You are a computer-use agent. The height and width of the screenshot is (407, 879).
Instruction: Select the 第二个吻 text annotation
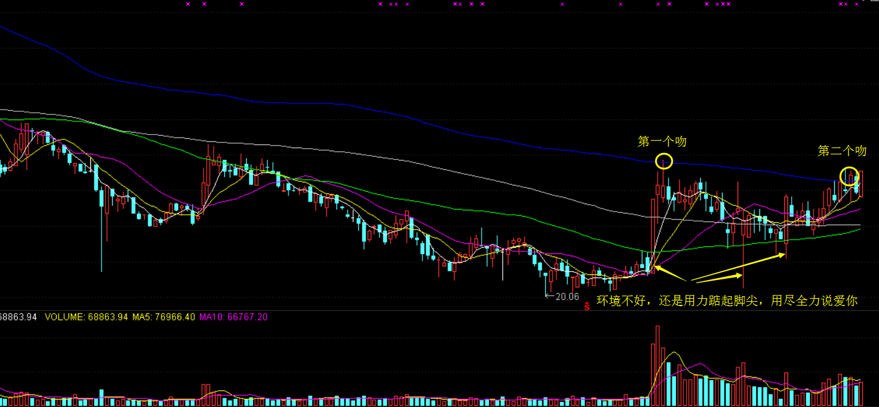(842, 151)
